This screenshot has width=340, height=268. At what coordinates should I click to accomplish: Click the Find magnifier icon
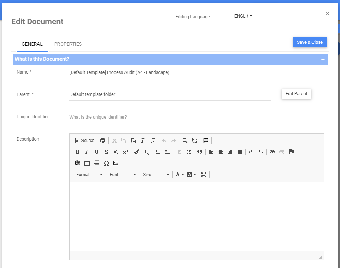pyautogui.click(x=185, y=141)
